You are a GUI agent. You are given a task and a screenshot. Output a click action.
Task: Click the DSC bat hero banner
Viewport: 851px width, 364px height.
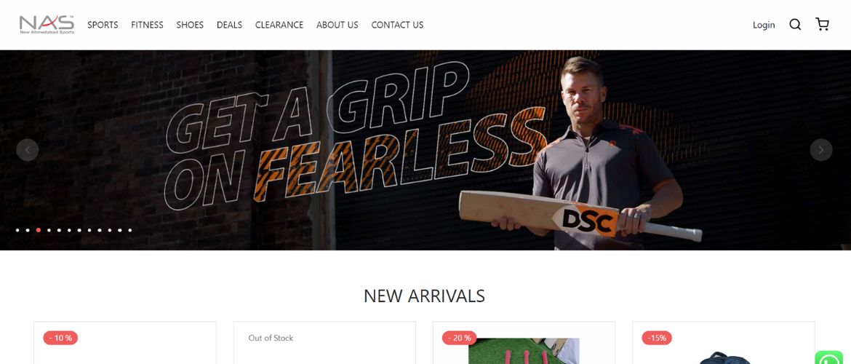pos(425,150)
